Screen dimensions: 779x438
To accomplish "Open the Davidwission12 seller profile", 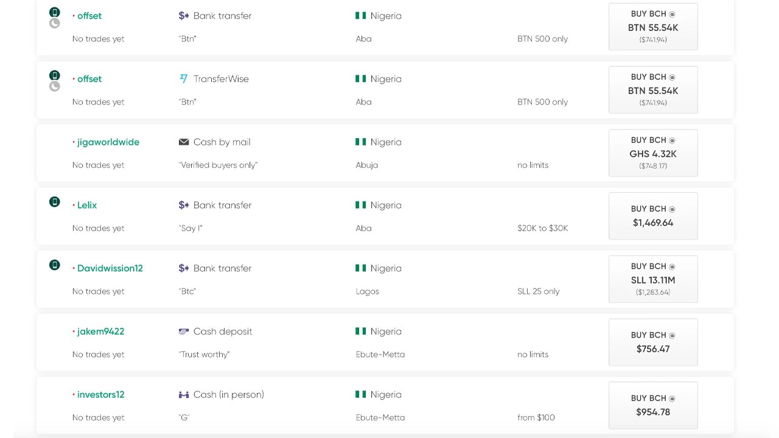I will [110, 268].
